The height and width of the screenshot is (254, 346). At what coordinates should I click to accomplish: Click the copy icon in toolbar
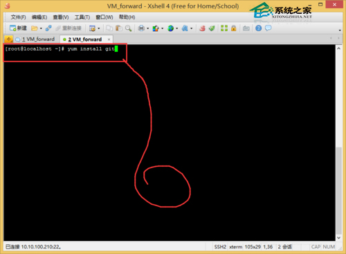point(109,28)
